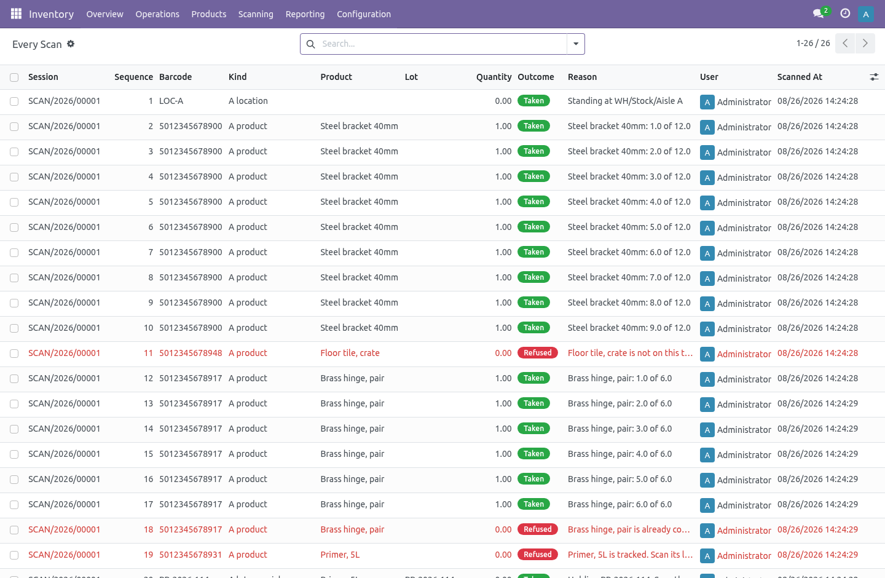Tick the checkbox on sequence 12 row
This screenshot has height=578, width=885.
14,379
